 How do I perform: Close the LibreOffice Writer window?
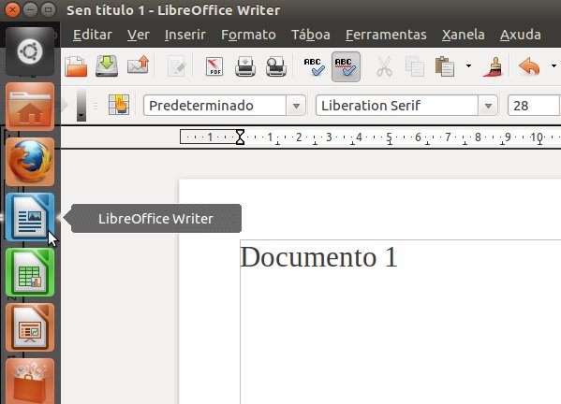[12, 9]
